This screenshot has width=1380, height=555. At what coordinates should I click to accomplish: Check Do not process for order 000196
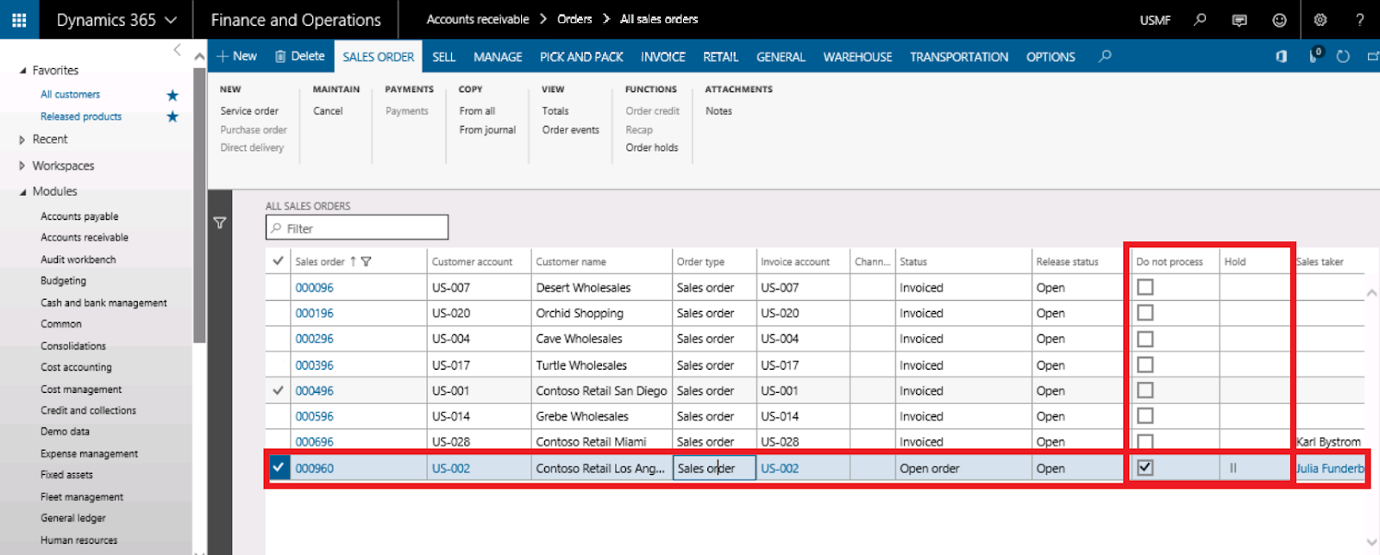pos(1145,313)
